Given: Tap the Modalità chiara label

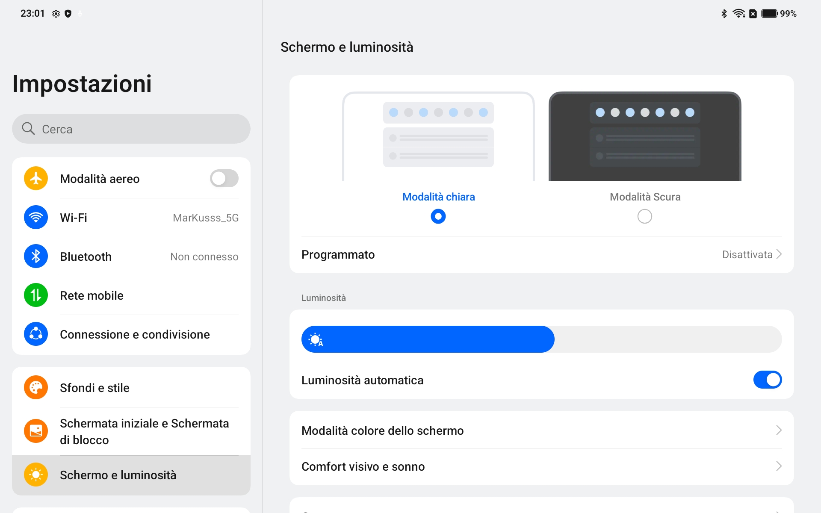Looking at the screenshot, I should tap(439, 197).
